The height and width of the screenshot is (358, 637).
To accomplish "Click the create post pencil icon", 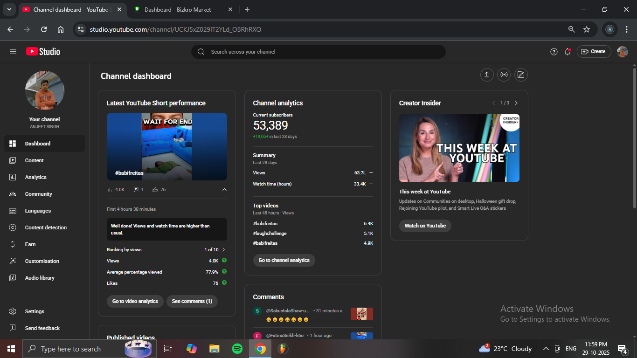I will 521,75.
